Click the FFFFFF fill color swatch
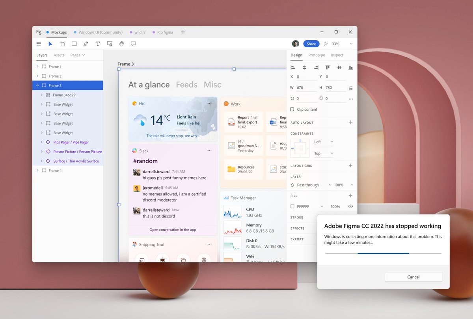Screen dimensions: 473x319 coord(292,206)
